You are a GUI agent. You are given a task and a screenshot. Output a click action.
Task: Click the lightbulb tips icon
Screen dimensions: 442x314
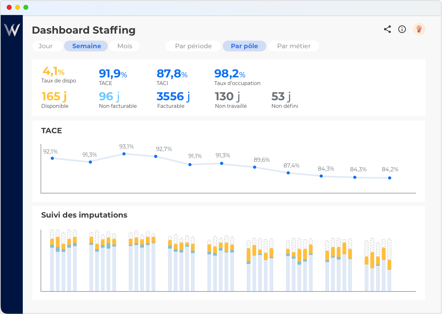tap(419, 29)
